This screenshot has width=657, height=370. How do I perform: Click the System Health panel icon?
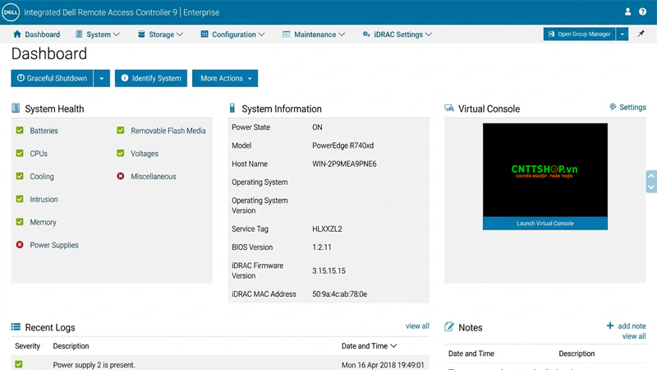click(16, 109)
